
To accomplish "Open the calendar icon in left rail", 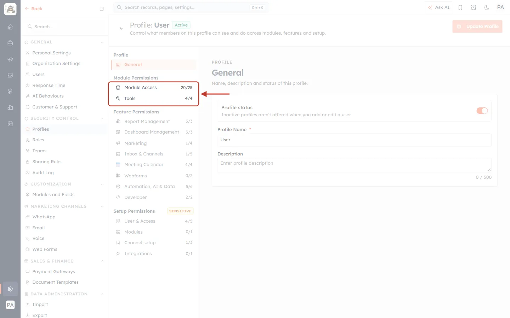I will (10, 124).
